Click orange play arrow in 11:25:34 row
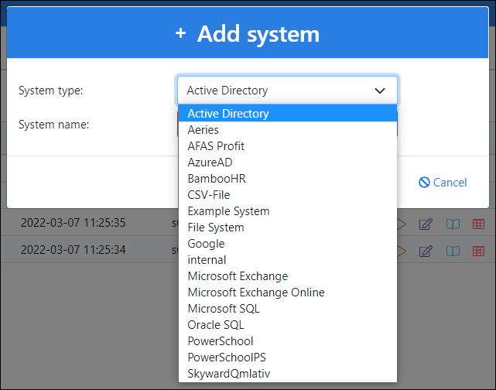 [x=402, y=251]
